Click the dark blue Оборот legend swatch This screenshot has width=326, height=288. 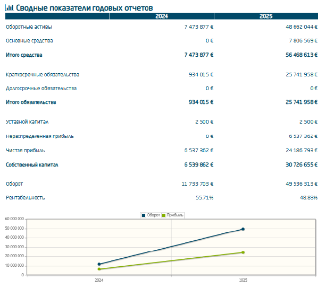pos(144,215)
